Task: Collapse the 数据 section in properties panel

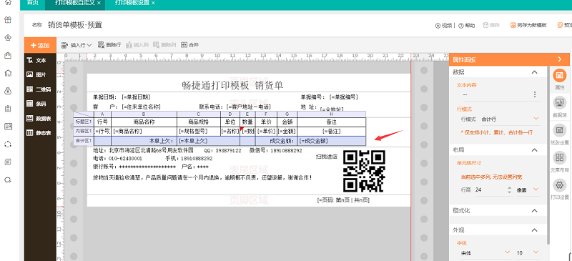Action: coord(534,72)
